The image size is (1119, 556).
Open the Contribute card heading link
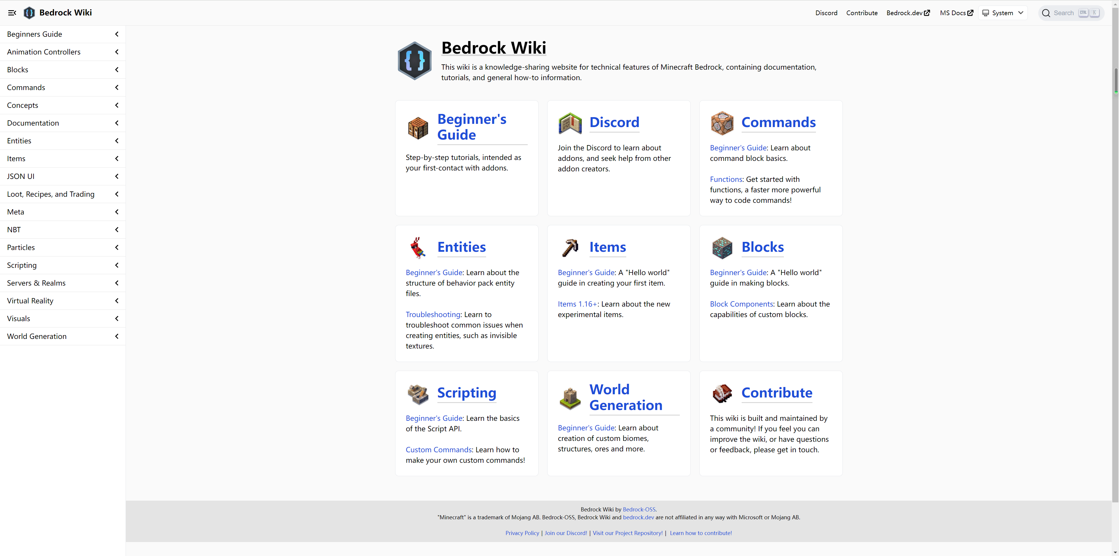pyautogui.click(x=777, y=393)
